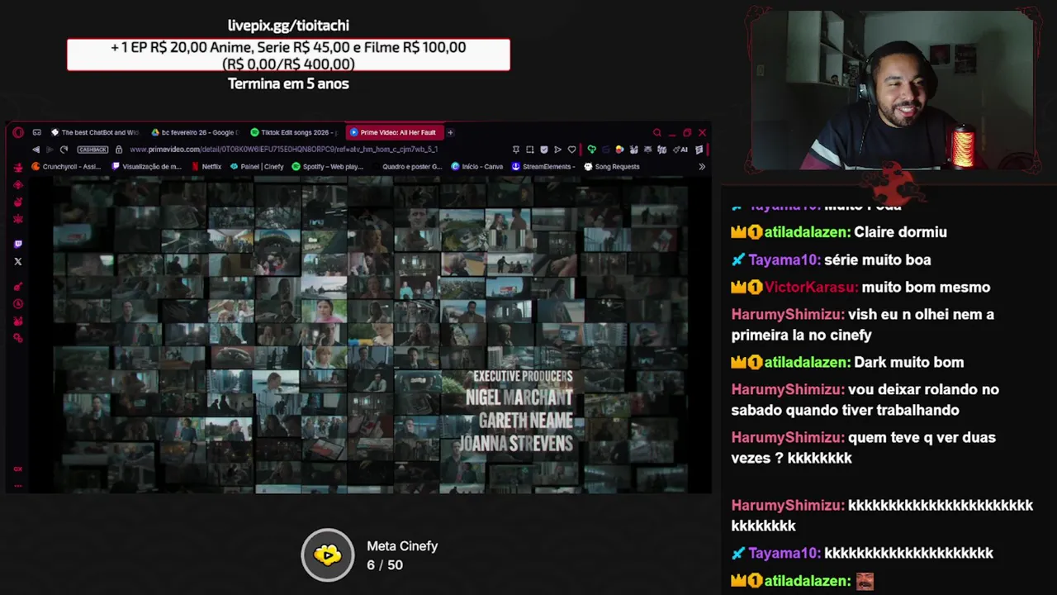This screenshot has width=1057, height=595.
Task: Open the StreamElements bookmark
Action: click(543, 166)
